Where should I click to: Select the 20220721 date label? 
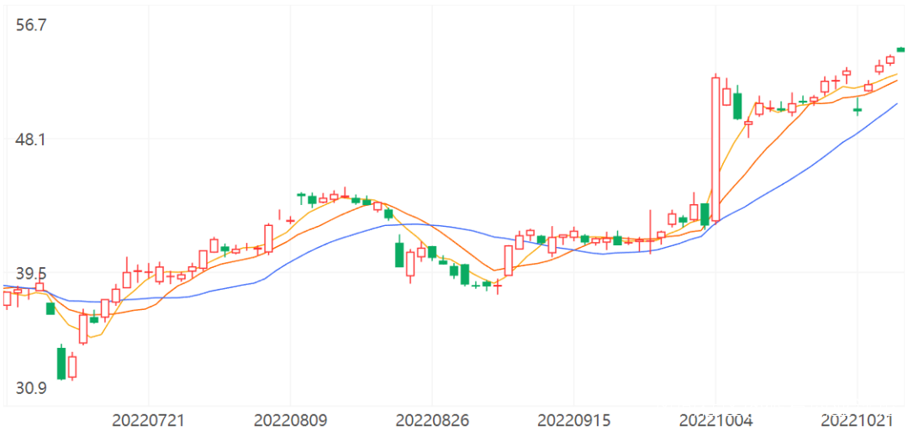pos(148,420)
